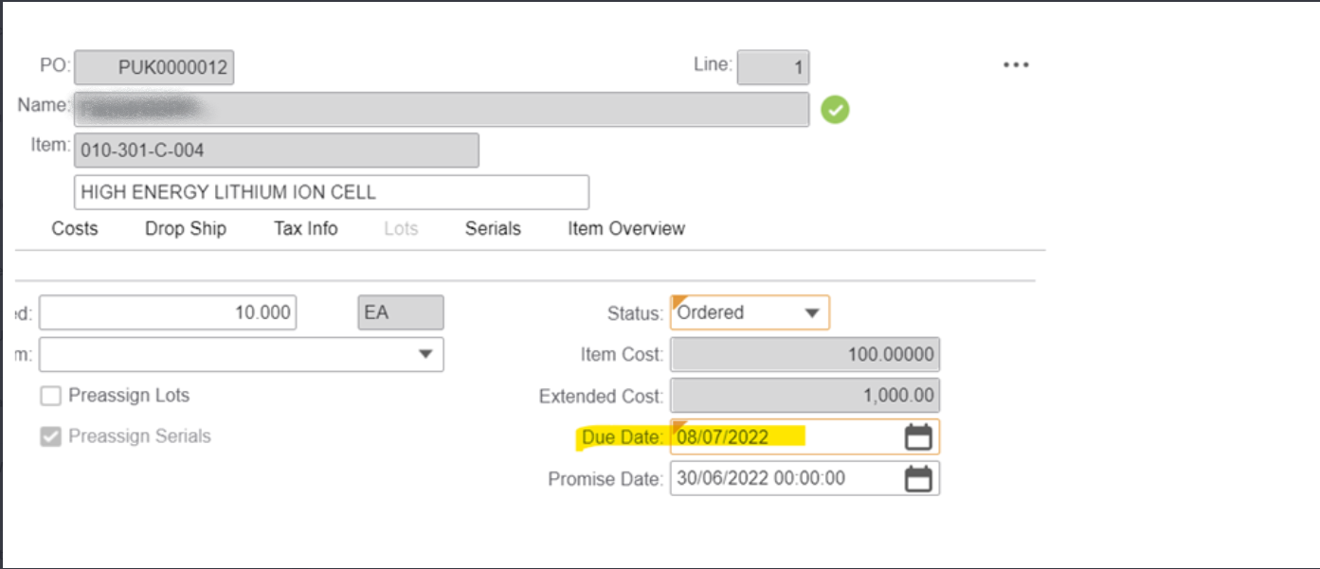Click the green checkmark validation icon
Image resolution: width=1320 pixels, height=569 pixels.
[835, 110]
